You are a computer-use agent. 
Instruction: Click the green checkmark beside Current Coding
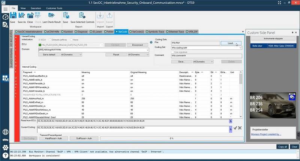(235, 128)
